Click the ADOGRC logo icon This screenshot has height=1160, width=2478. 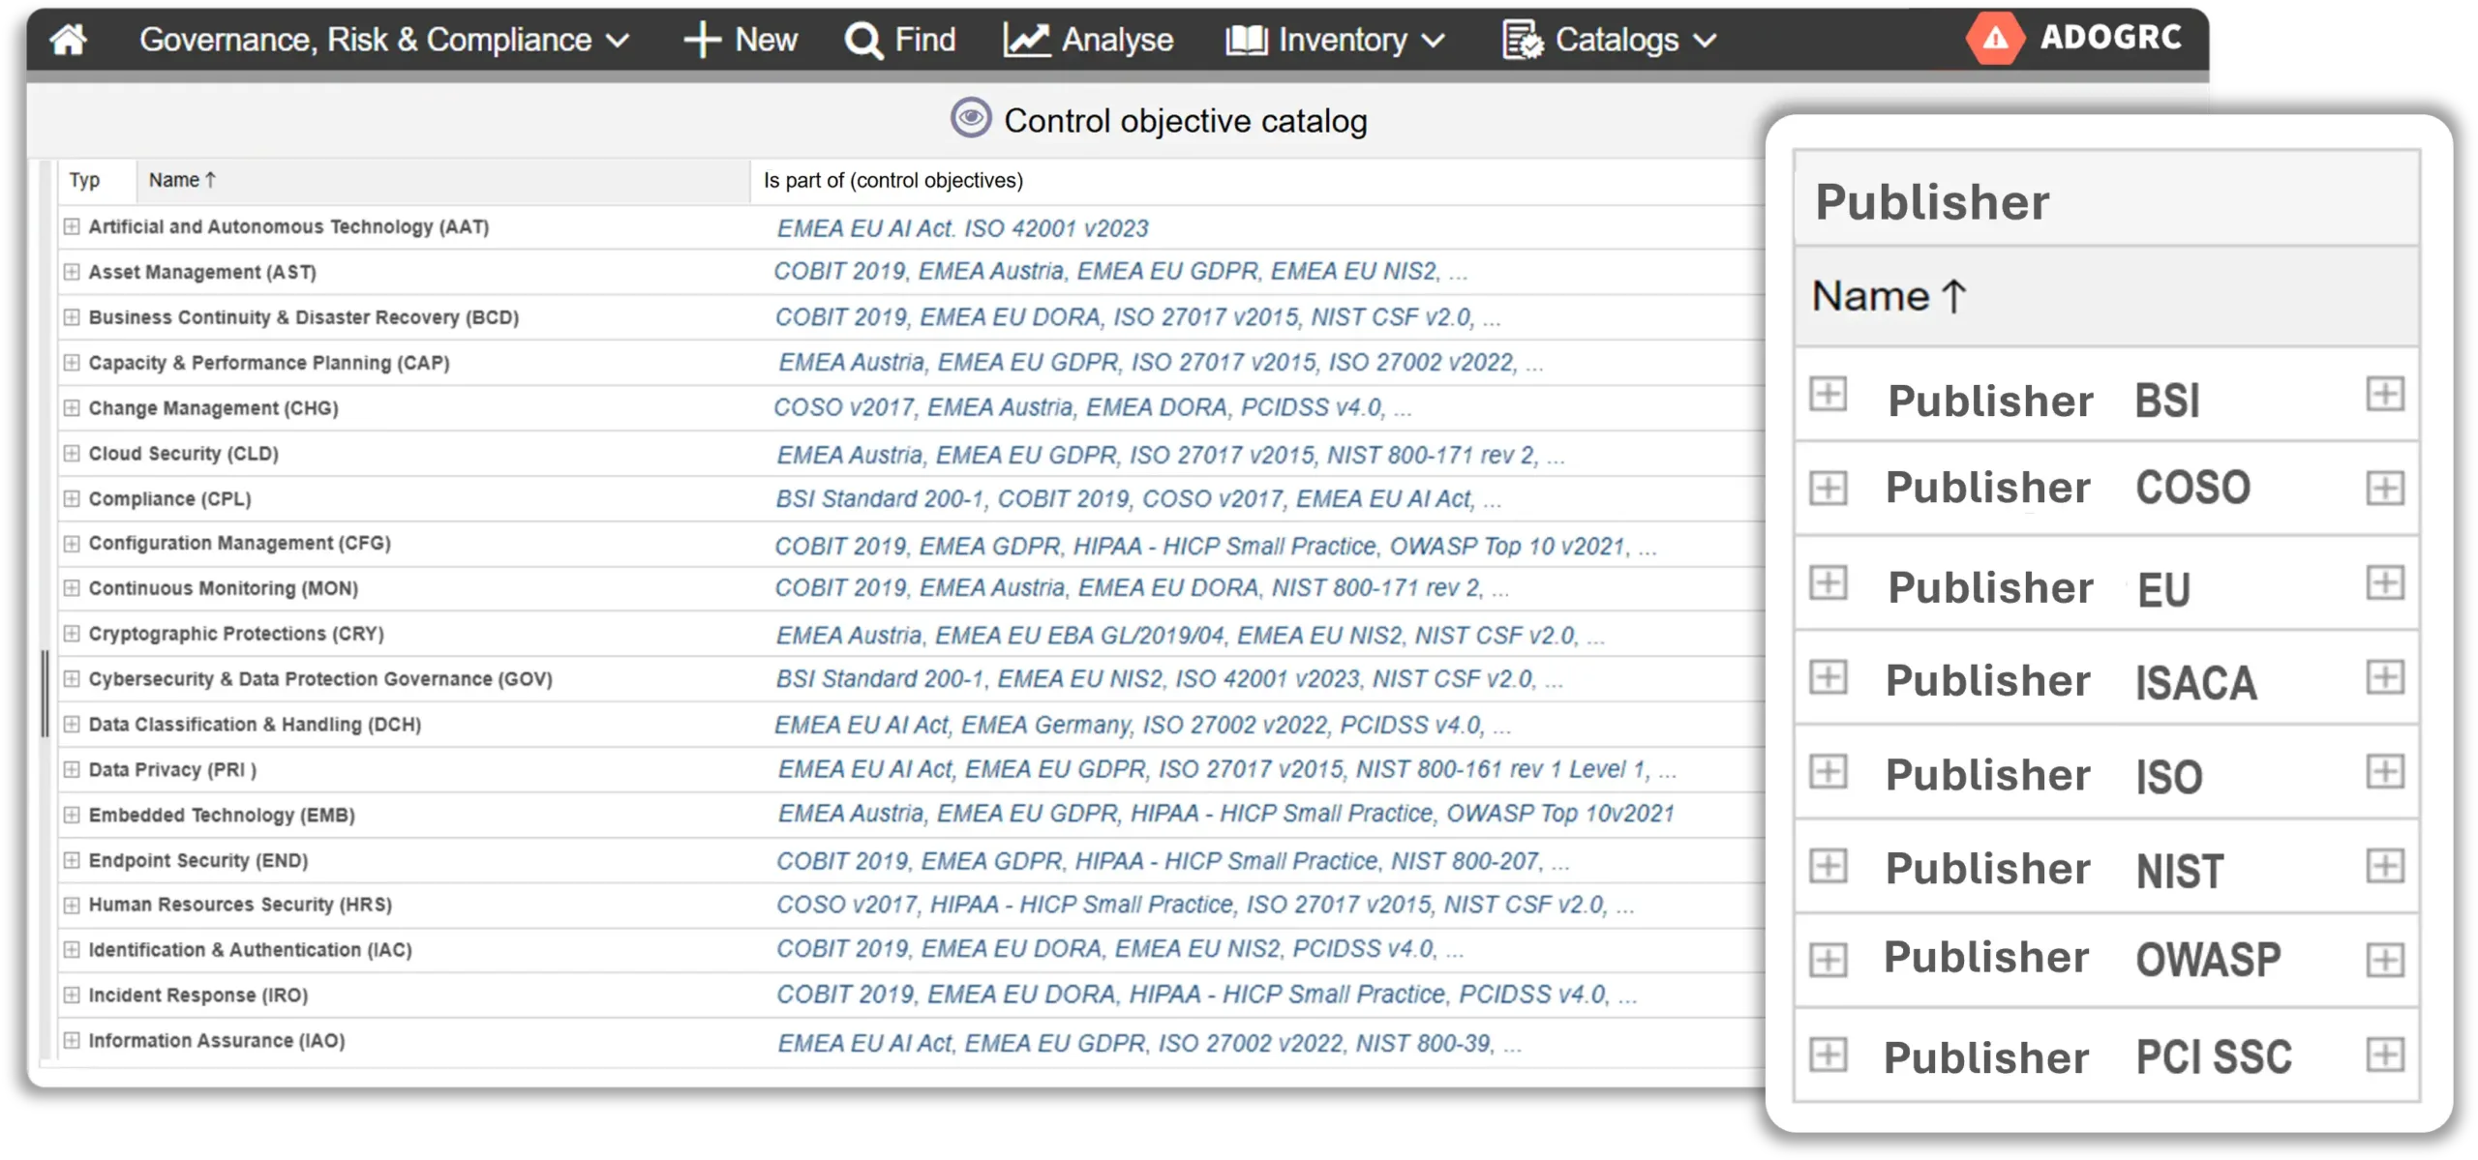pos(1995,39)
